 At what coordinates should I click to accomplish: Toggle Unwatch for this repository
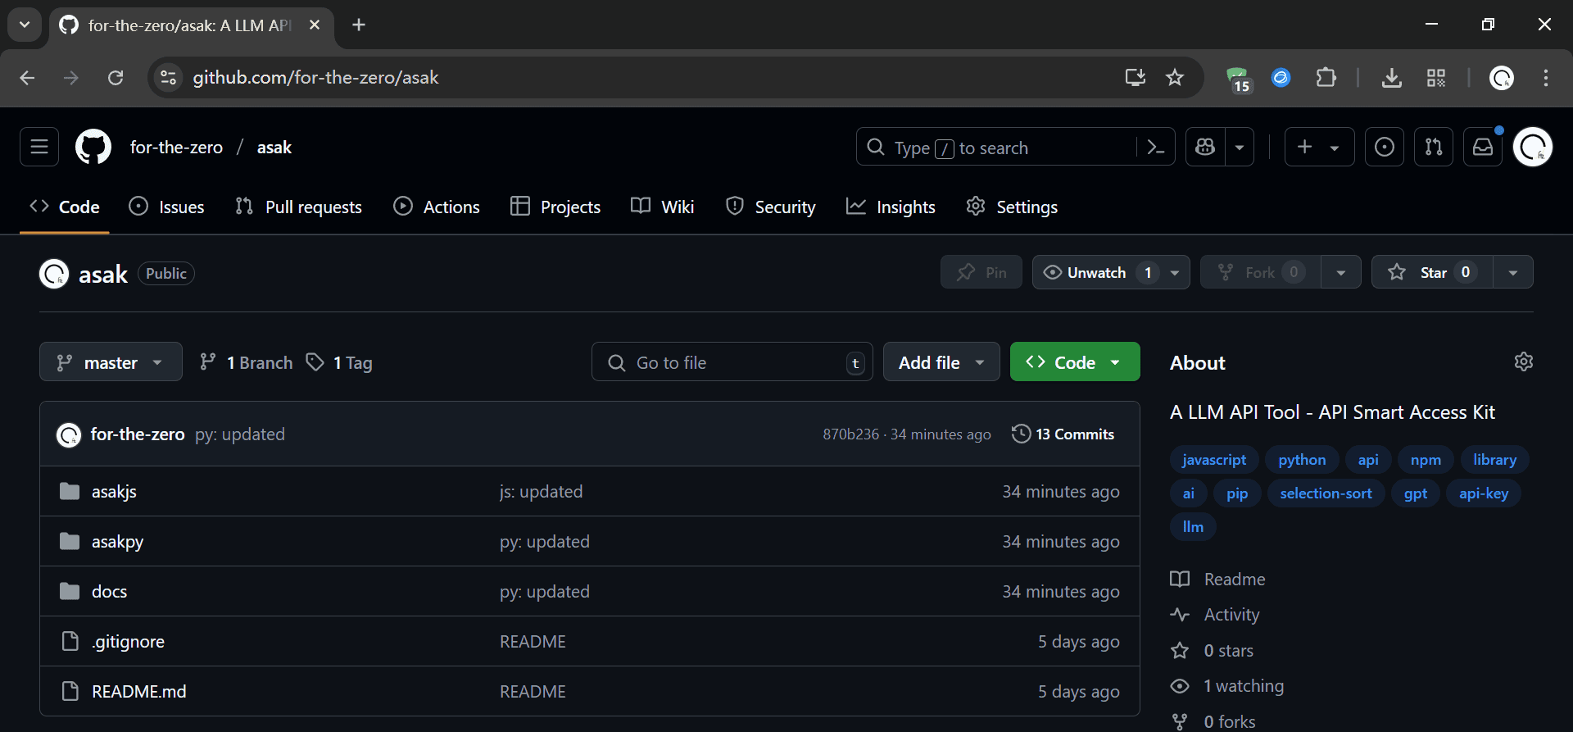click(x=1095, y=272)
